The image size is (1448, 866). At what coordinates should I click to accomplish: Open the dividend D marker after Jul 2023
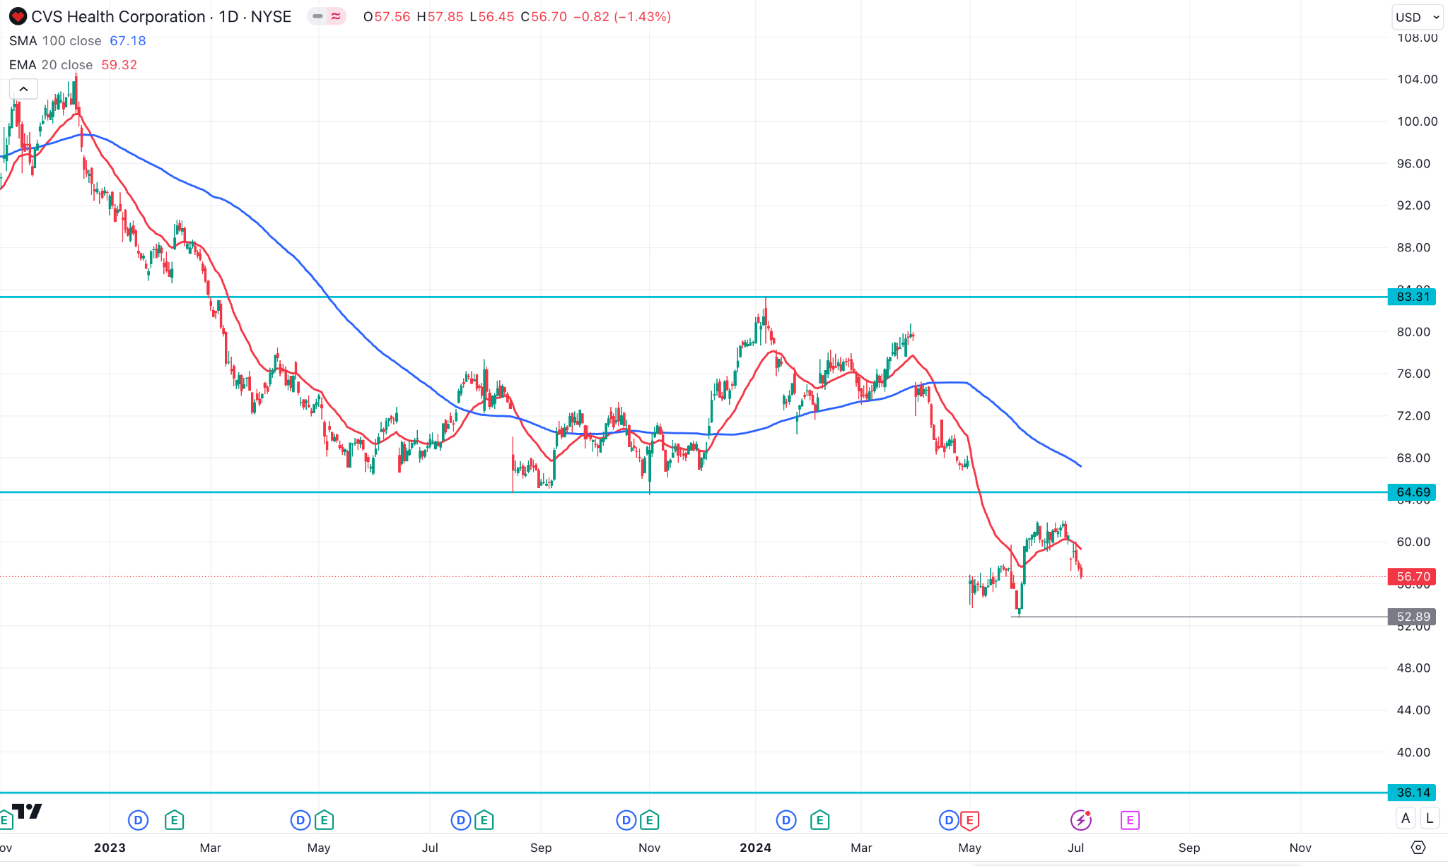(x=461, y=820)
